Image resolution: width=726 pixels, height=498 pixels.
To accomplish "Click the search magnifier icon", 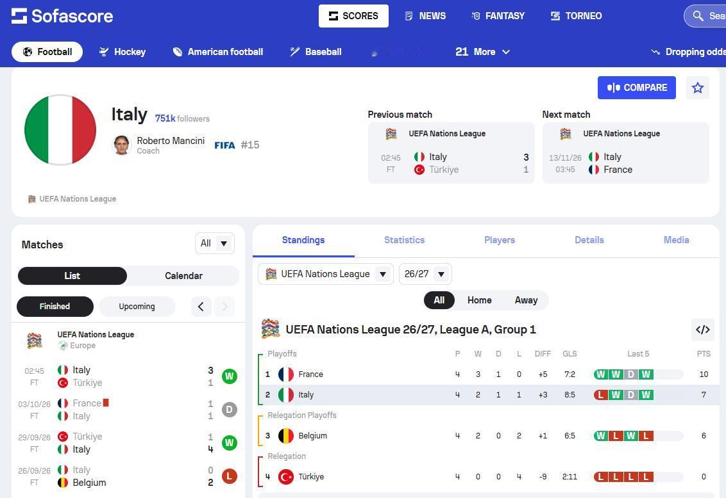I will point(698,16).
